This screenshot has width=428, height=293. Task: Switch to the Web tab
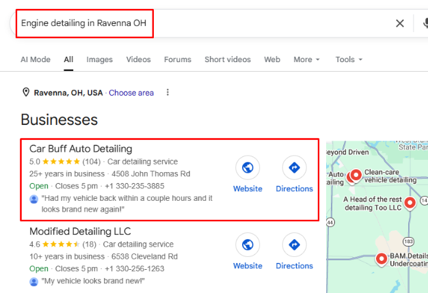click(272, 59)
